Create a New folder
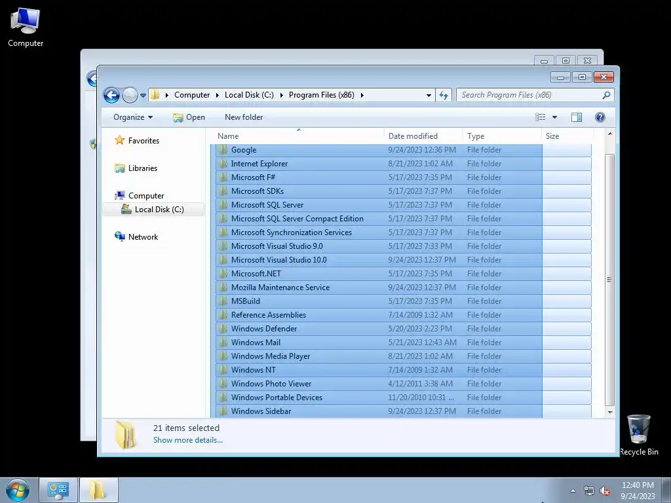Viewport: 671px width, 503px height. tap(244, 117)
